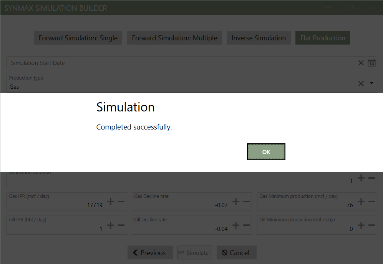Decrement the Oil Decline rate value

pos(246,226)
